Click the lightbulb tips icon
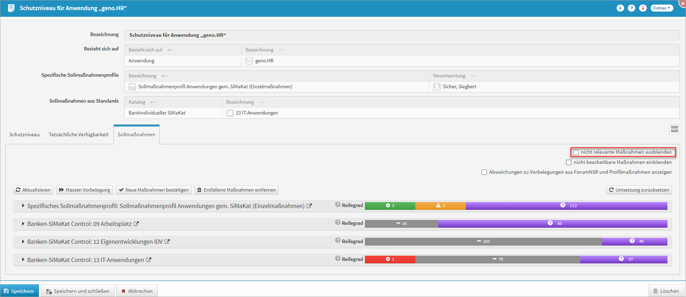Viewport: 686px width, 297px height. coord(643,8)
